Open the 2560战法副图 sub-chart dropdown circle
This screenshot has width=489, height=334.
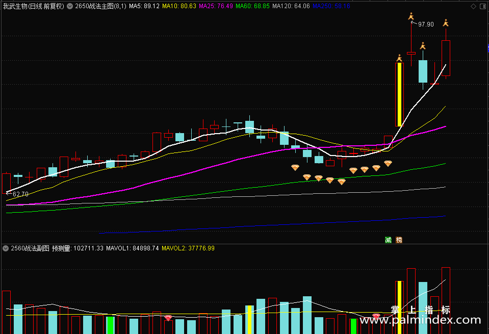click(6, 248)
